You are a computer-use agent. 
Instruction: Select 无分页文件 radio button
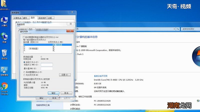(x=24, y=75)
